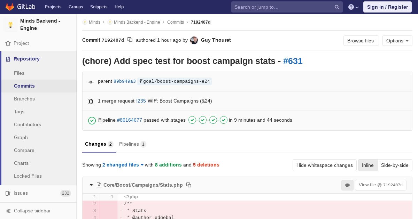418x219 pixels.
Task: Select Side-by-side diff view
Action: (395, 165)
